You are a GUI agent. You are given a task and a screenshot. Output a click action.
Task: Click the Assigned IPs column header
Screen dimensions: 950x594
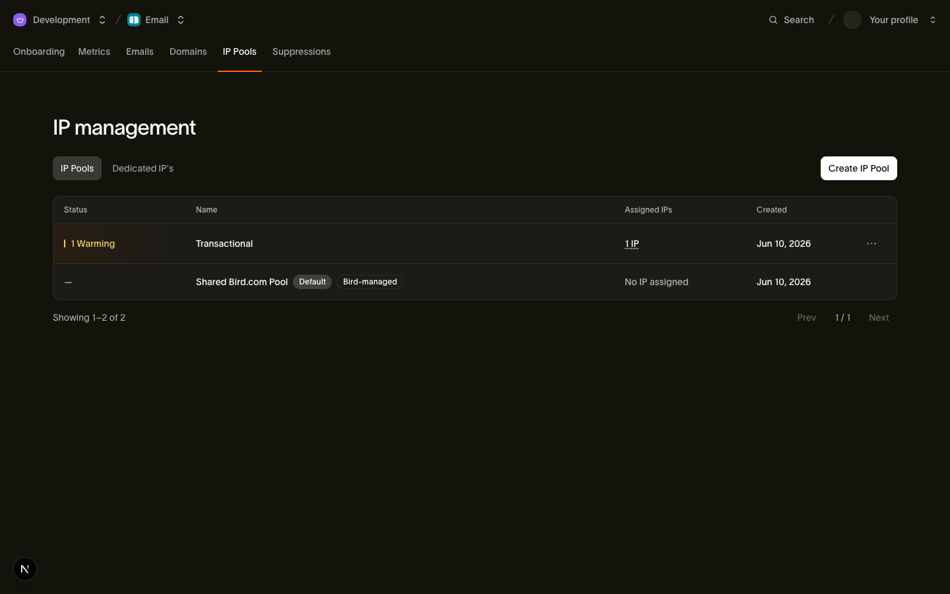[x=649, y=210]
